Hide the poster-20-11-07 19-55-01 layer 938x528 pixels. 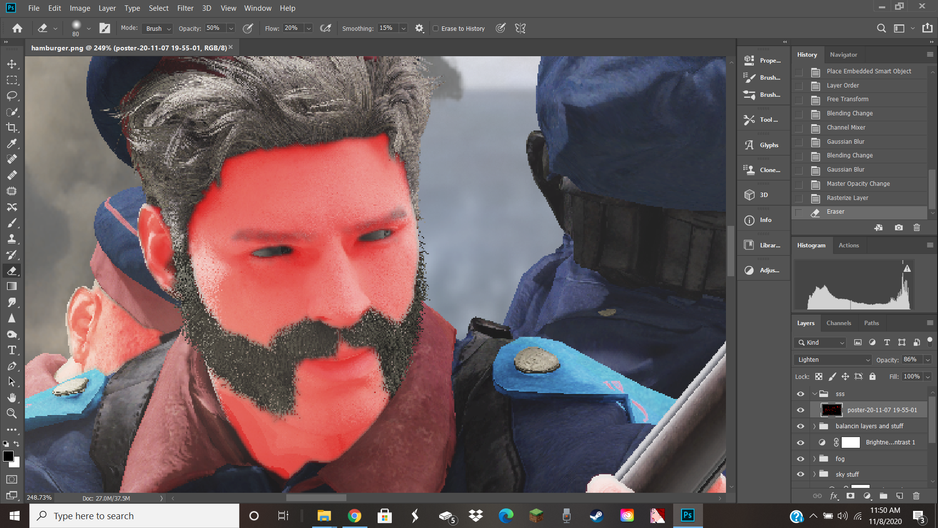point(800,410)
